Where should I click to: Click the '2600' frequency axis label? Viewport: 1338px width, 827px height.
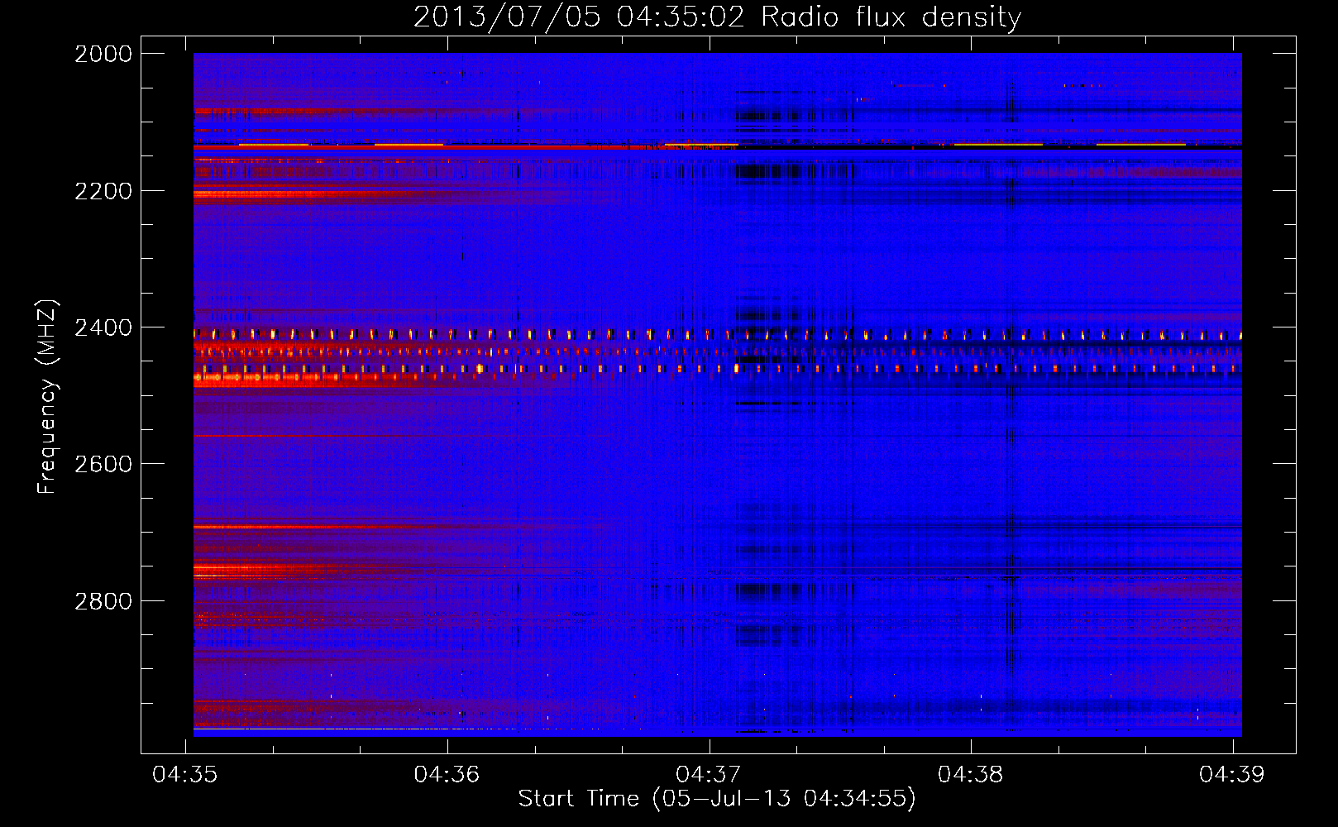click(103, 464)
